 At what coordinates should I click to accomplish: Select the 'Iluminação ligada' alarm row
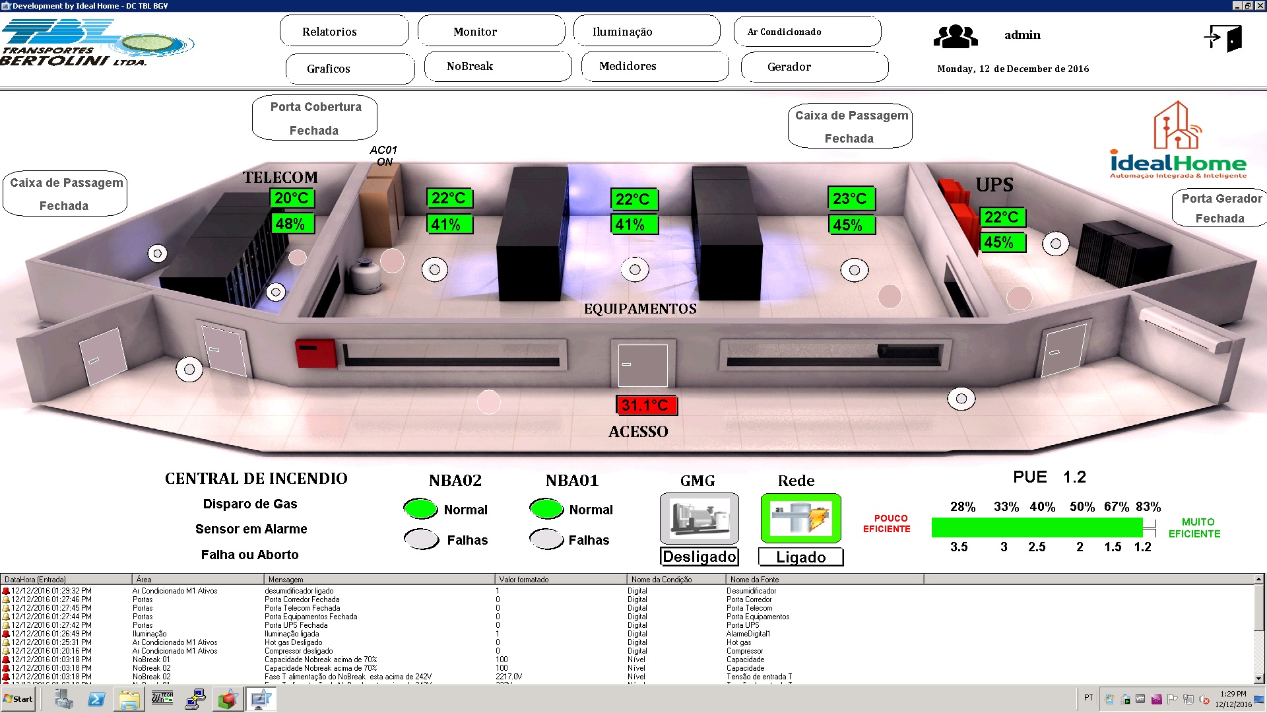tap(627, 634)
